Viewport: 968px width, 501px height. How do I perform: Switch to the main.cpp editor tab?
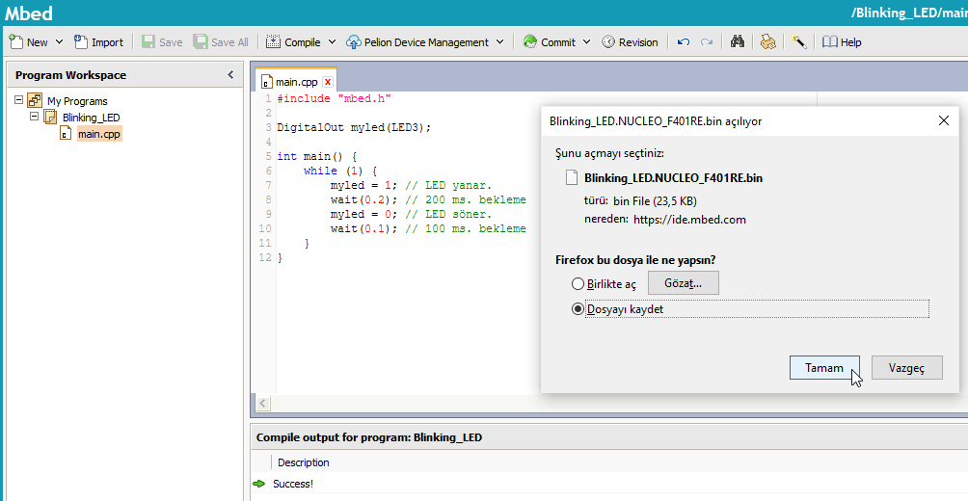coord(296,82)
